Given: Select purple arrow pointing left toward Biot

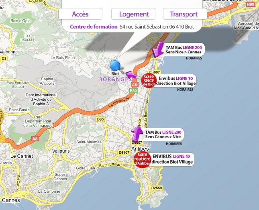Looking at the screenshot, I should [x=131, y=75].
